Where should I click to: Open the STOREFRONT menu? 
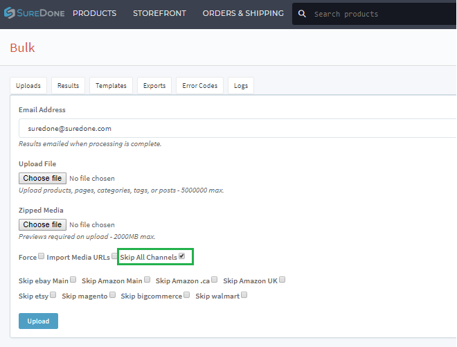[x=159, y=13]
